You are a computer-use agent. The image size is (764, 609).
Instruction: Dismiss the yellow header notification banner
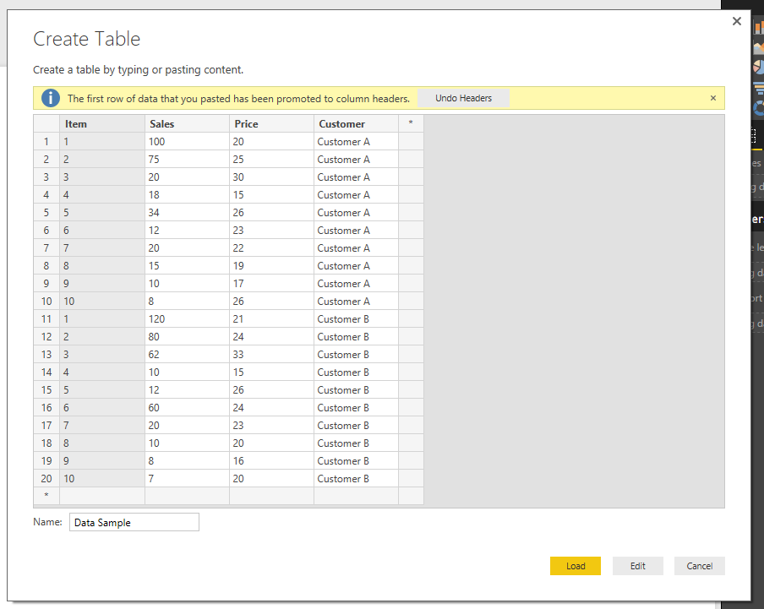pos(712,98)
